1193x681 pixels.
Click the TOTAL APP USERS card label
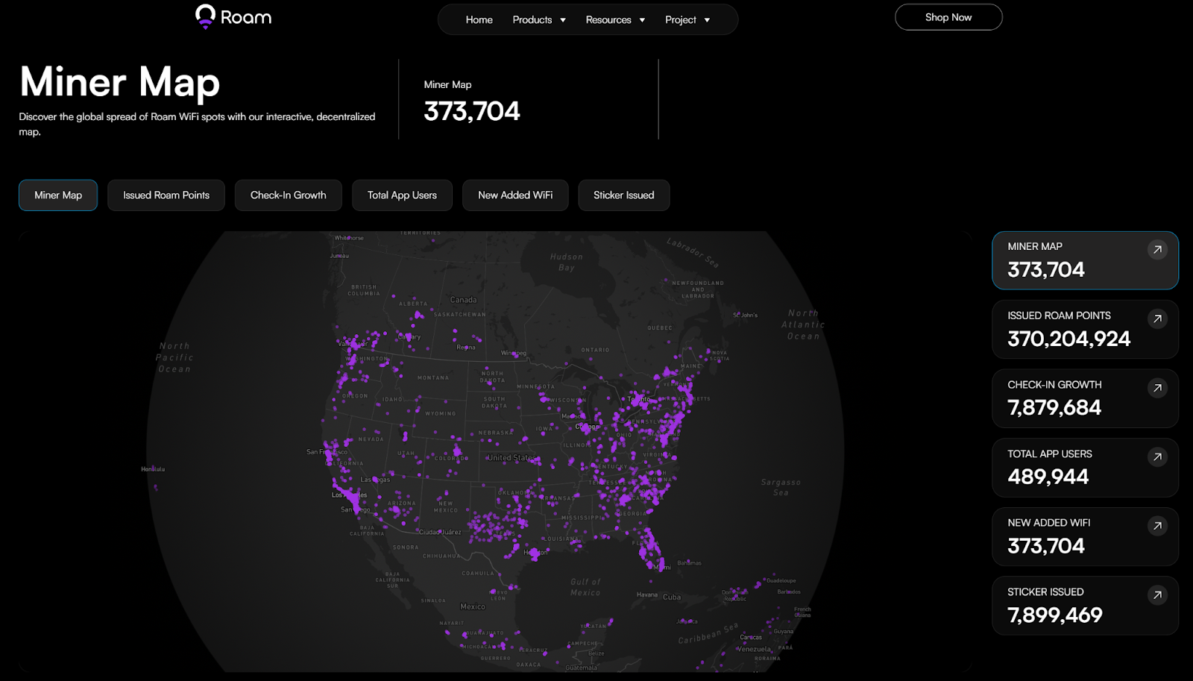click(x=1050, y=454)
